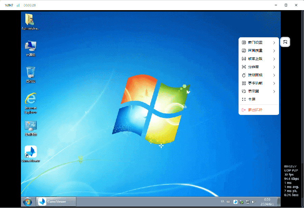Switch to 全屏 fullscreen mode

pos(259,99)
